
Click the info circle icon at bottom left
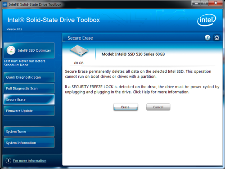[x=9, y=160]
